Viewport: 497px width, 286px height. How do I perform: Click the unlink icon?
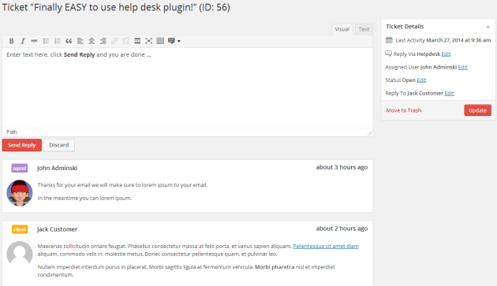(126, 41)
